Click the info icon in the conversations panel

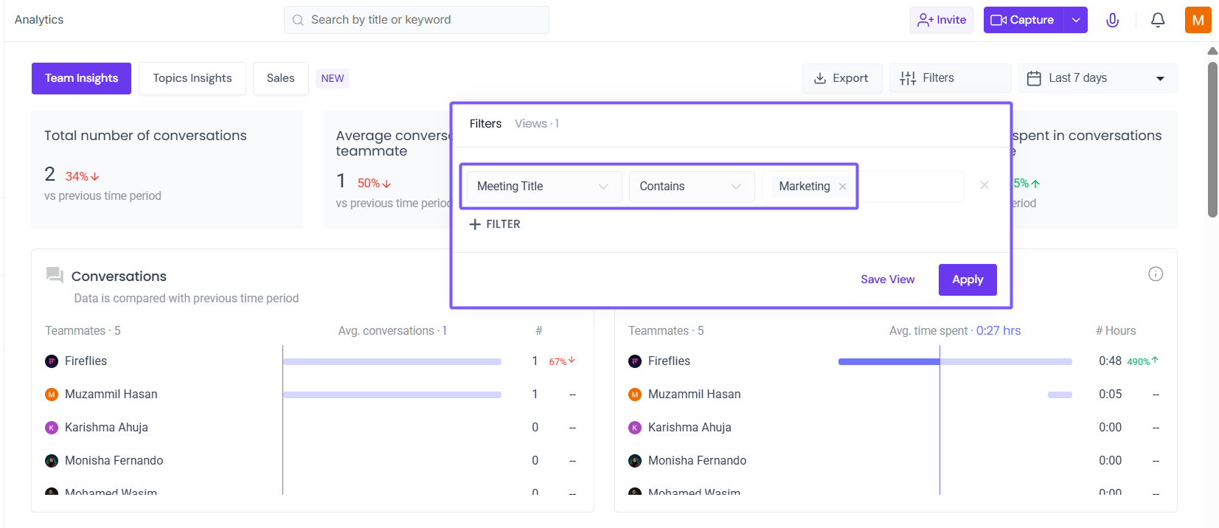click(1156, 274)
